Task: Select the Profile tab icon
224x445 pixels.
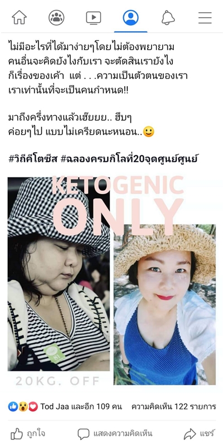Action: 131,18
